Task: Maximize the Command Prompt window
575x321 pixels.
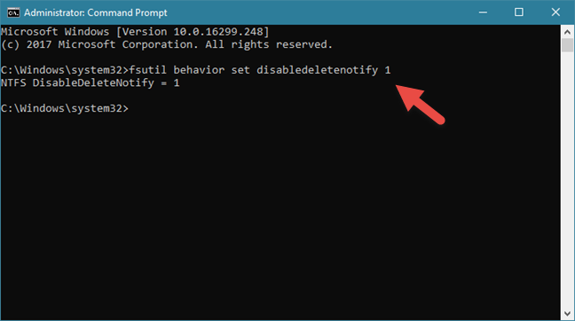Action: pyautogui.click(x=519, y=12)
